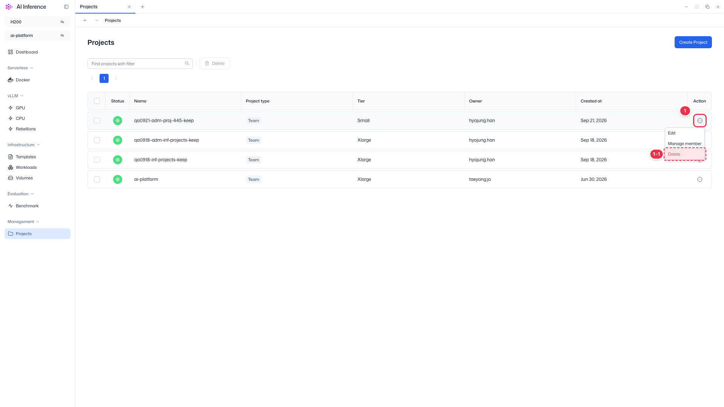Click the Create Project button
Screen dimensions: 724x407
pos(693,42)
